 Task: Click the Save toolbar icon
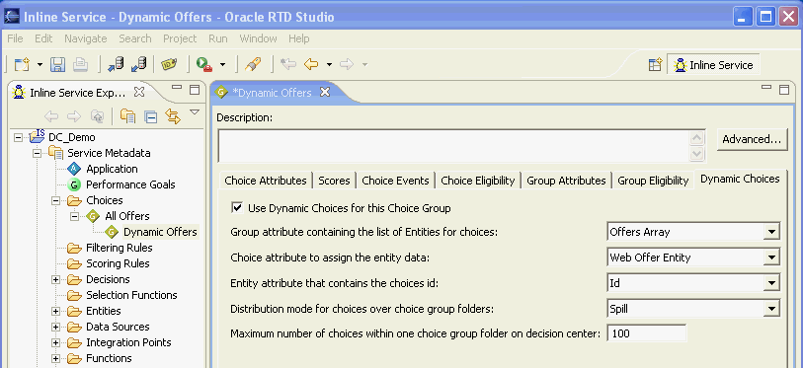tap(57, 64)
